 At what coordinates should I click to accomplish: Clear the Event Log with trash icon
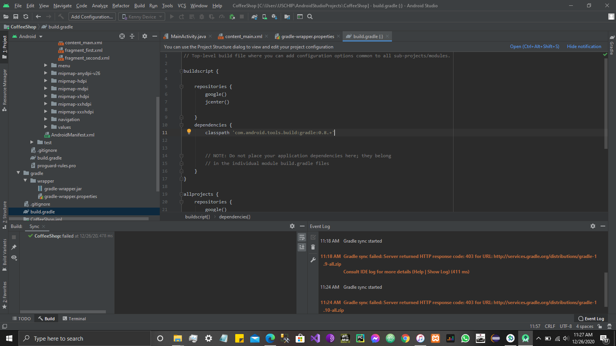tap(313, 247)
